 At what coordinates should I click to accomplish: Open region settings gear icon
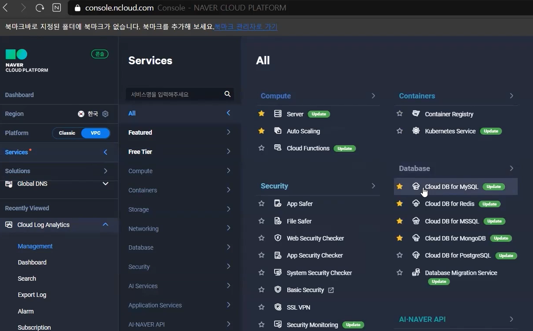tap(105, 114)
